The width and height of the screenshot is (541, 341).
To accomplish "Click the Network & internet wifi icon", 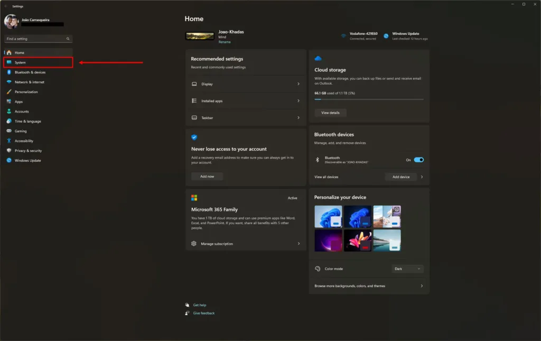I will 9,82.
